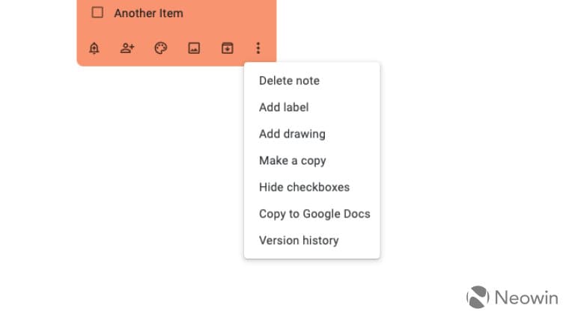
Task: Open the background color palette icon
Action: click(161, 48)
